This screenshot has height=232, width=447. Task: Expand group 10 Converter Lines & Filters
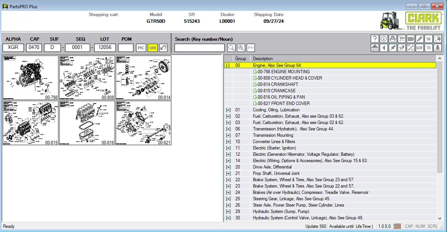point(228,142)
